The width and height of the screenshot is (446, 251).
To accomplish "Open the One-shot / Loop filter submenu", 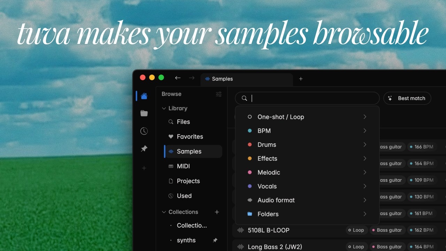I will (x=307, y=117).
